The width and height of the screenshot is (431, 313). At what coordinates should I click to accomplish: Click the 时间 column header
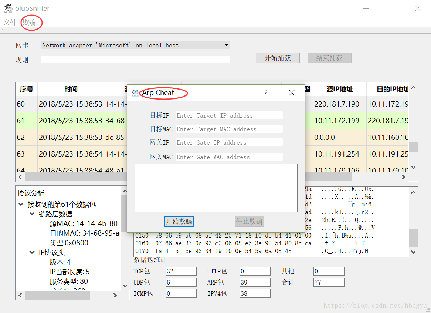71,89
